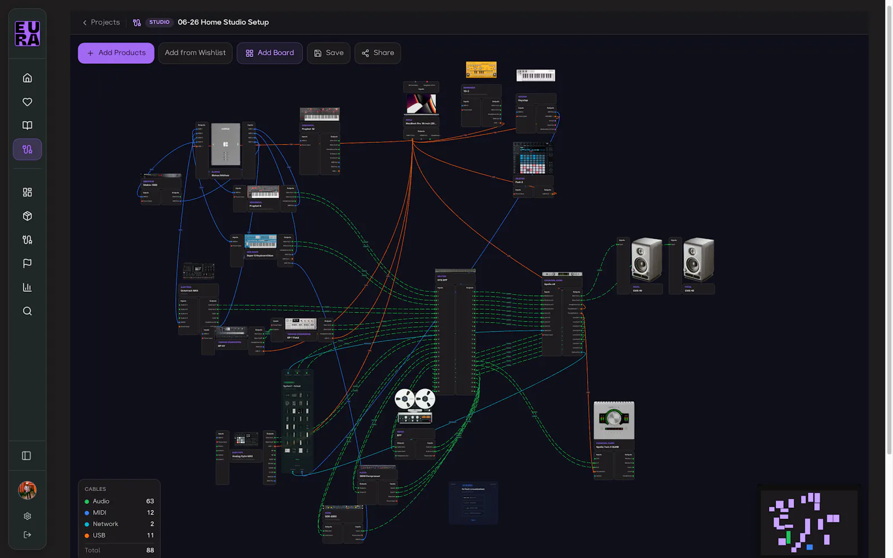Click the Network cable legend entry
The image size is (893, 558).
pyautogui.click(x=119, y=524)
